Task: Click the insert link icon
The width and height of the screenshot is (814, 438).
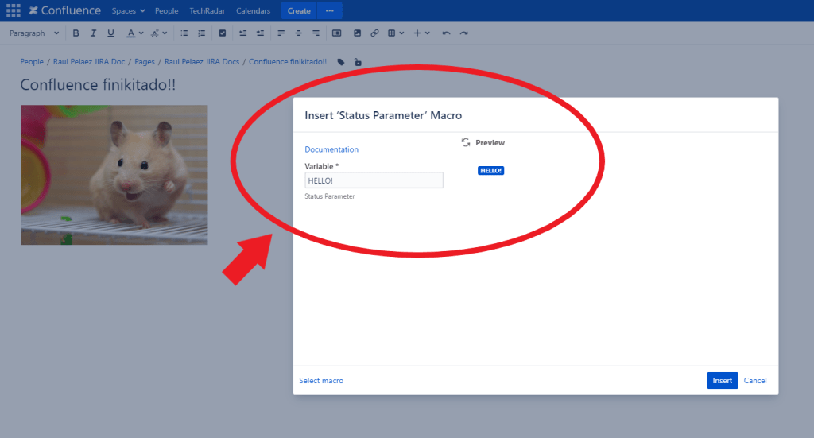Action: [374, 33]
